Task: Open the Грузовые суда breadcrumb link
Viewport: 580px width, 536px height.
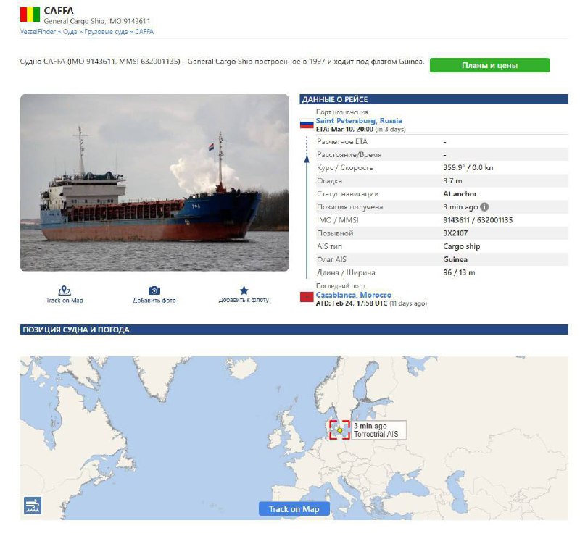Action: [106, 32]
